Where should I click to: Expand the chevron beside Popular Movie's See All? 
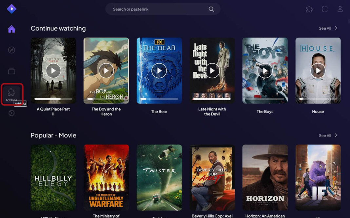(336, 135)
